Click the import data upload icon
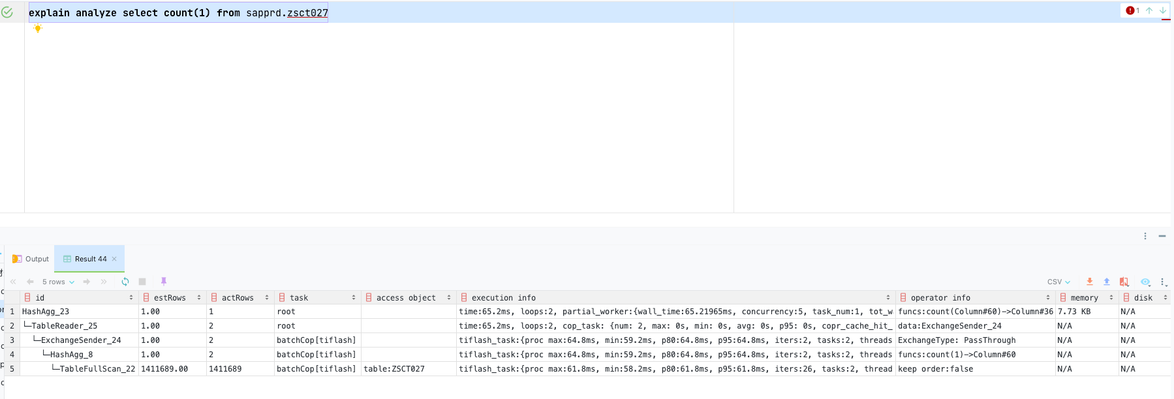Image resolution: width=1174 pixels, height=399 pixels. (1107, 282)
